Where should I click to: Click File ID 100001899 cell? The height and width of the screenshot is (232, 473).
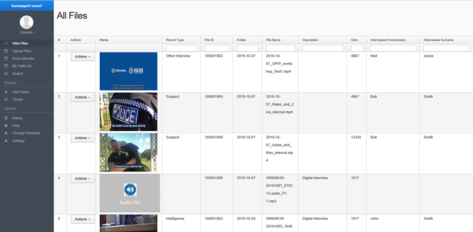pyautogui.click(x=214, y=137)
